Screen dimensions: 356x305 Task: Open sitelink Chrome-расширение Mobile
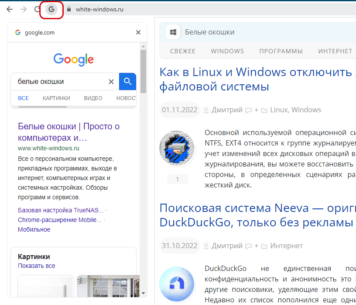[x=60, y=220]
